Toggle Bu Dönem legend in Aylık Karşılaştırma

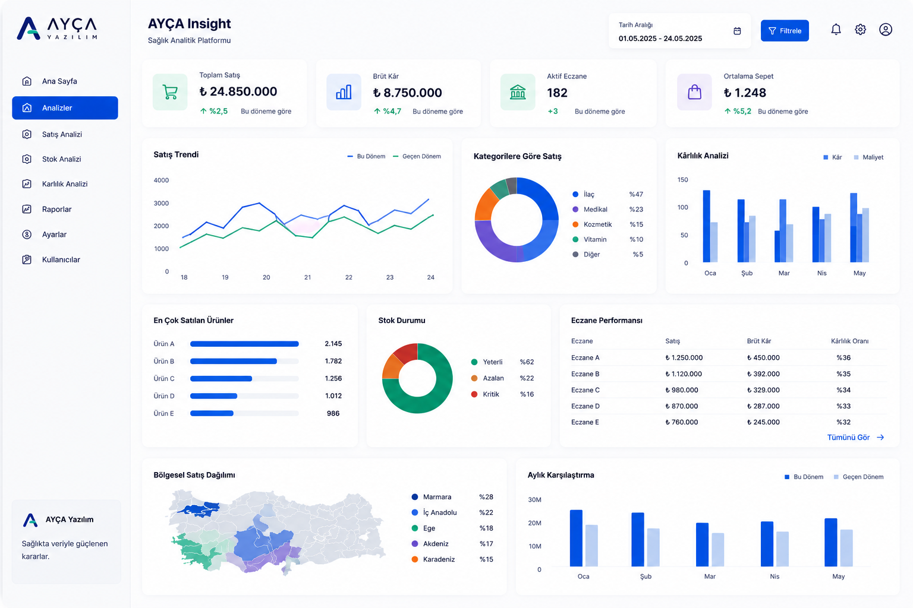point(804,477)
